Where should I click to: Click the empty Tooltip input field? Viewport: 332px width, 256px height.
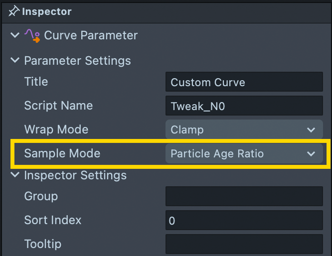244,244
